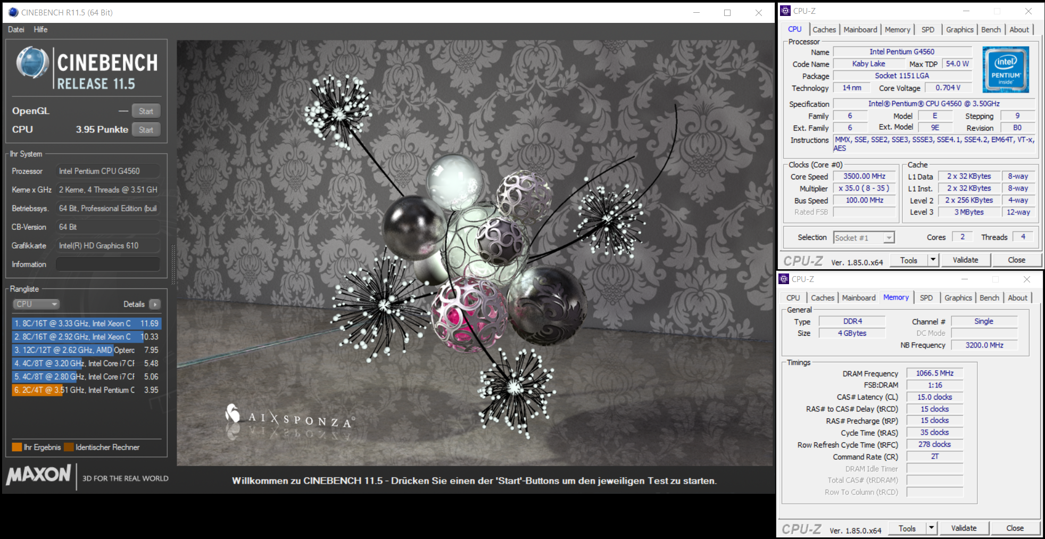Start the CPU benchmark
This screenshot has width=1045, height=539.
pyautogui.click(x=146, y=130)
